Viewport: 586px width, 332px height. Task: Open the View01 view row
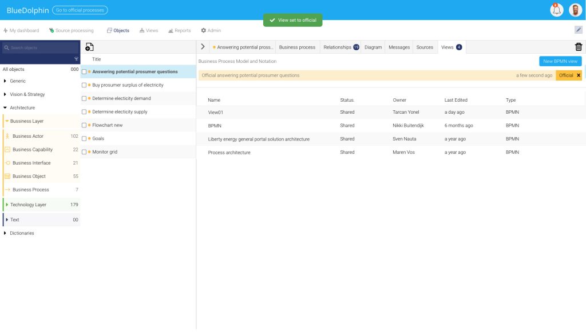390,112
